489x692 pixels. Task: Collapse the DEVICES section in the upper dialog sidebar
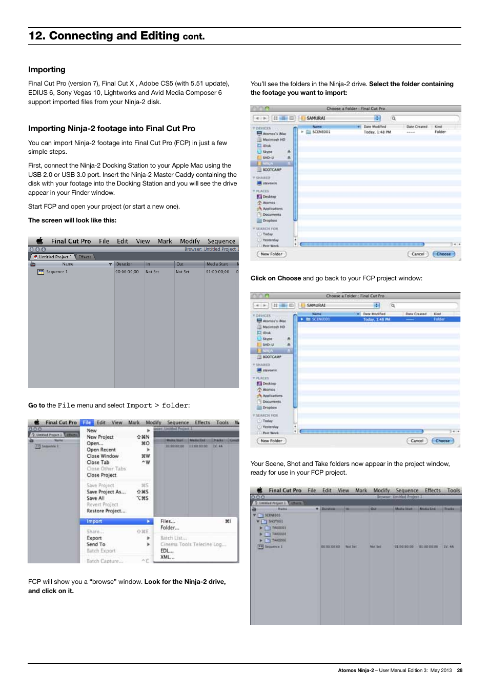[253, 128]
